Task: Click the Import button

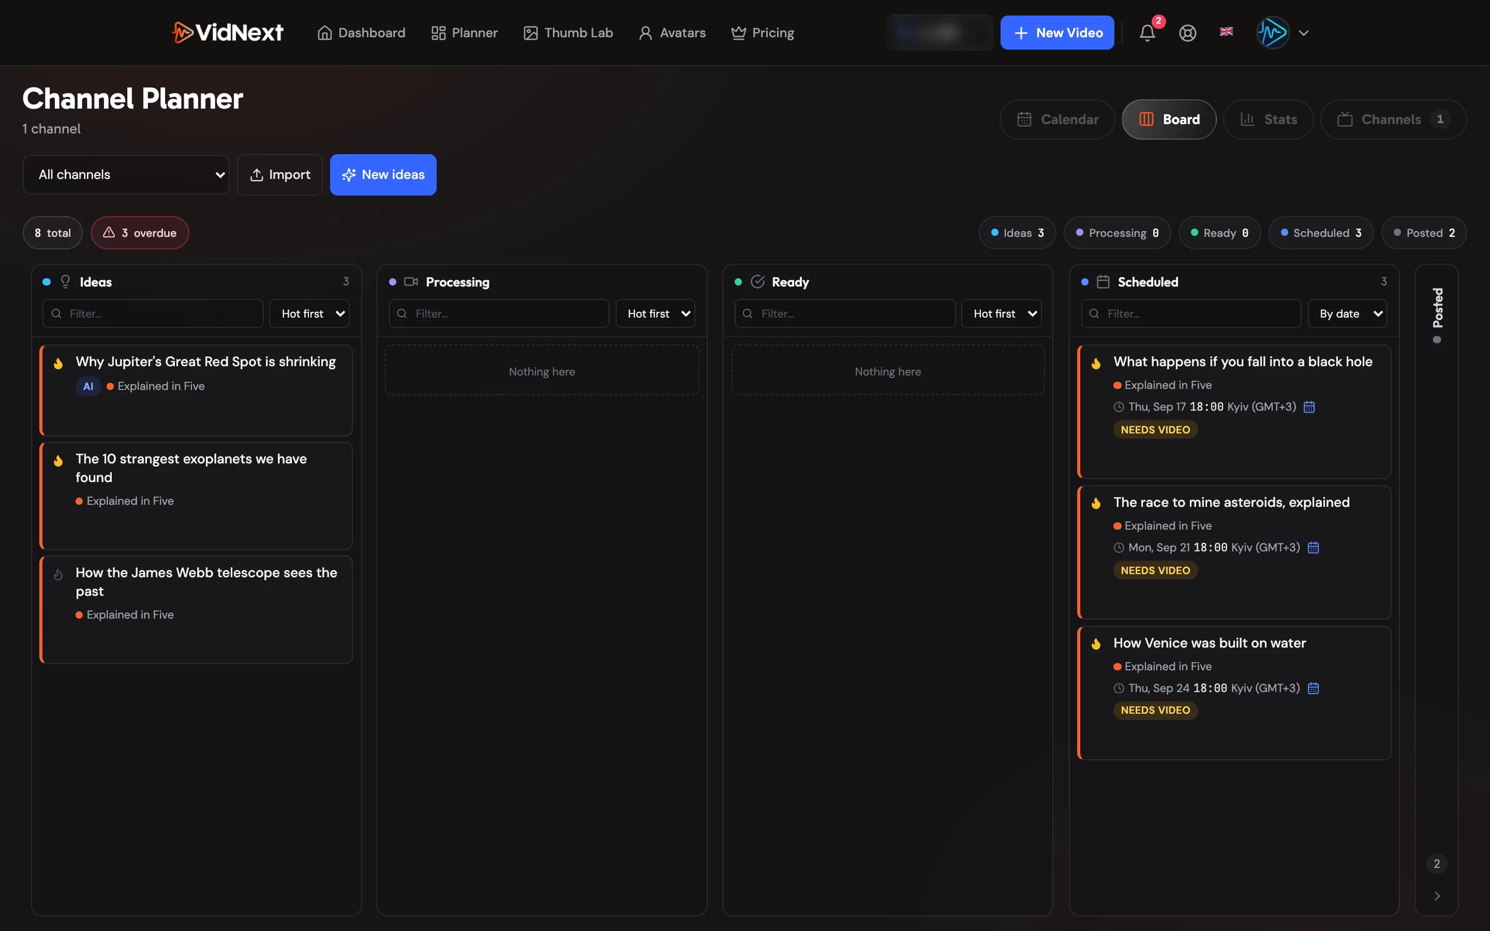Action: pos(279,175)
